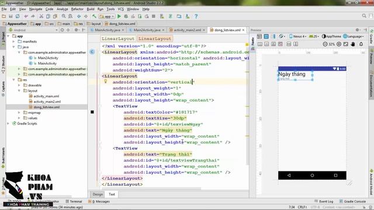
Task: Select activity_main.xml in the project tree
Action: click(x=46, y=96)
